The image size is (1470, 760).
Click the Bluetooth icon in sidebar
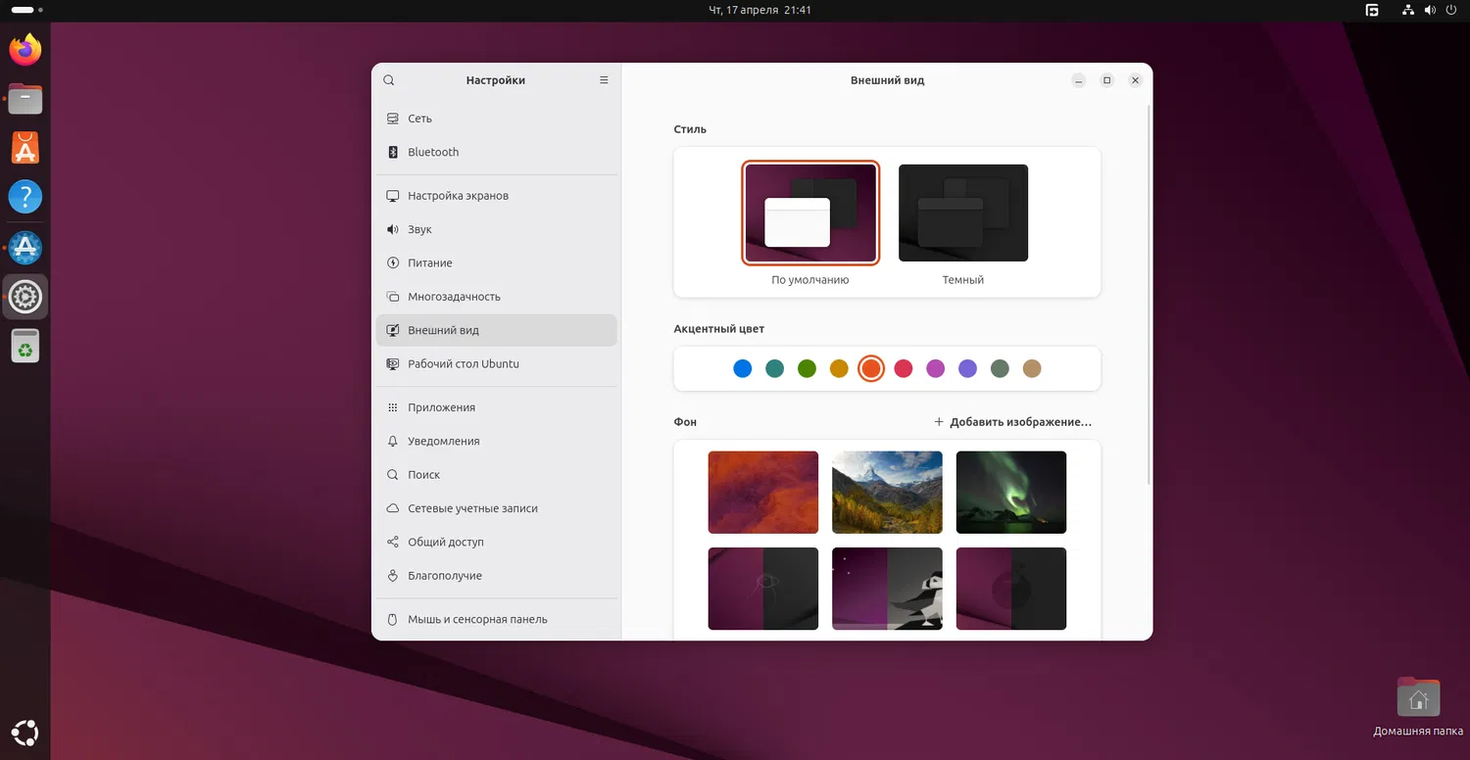393,152
